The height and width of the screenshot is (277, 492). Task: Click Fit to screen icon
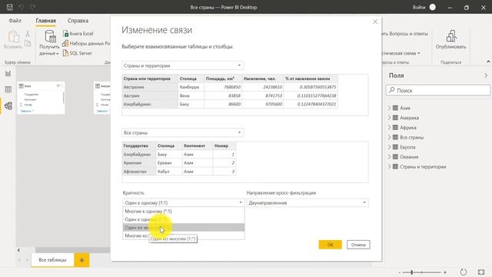click(x=481, y=272)
